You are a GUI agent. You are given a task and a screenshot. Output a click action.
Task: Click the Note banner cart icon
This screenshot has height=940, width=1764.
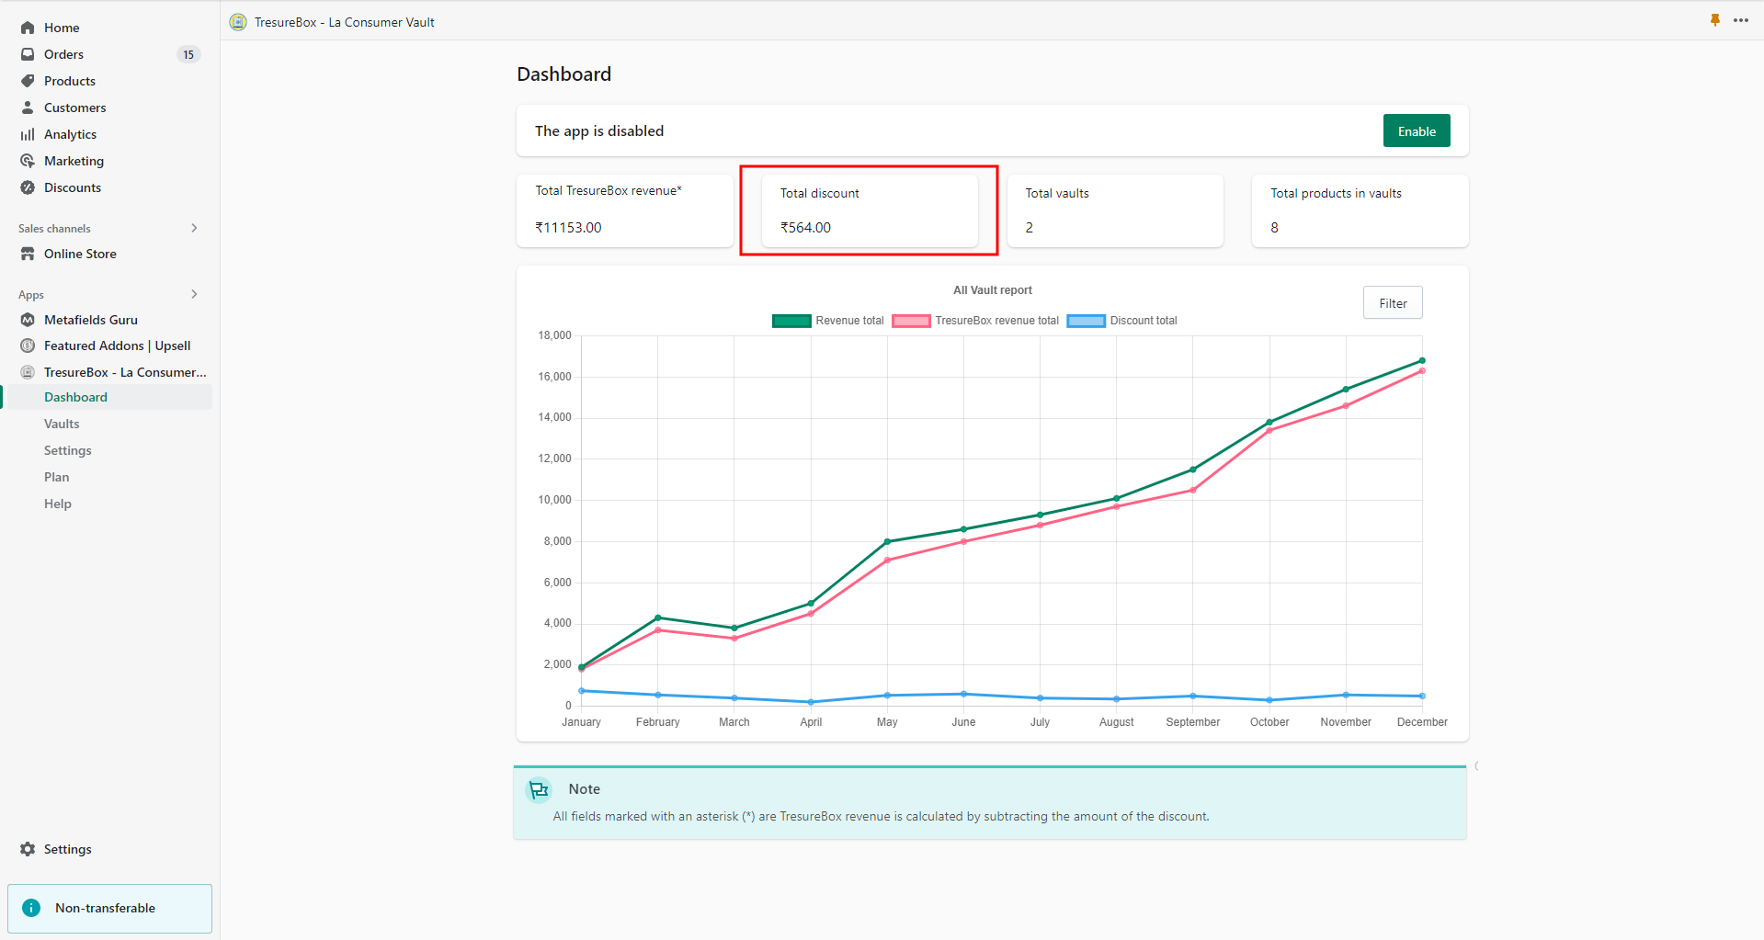click(x=539, y=789)
